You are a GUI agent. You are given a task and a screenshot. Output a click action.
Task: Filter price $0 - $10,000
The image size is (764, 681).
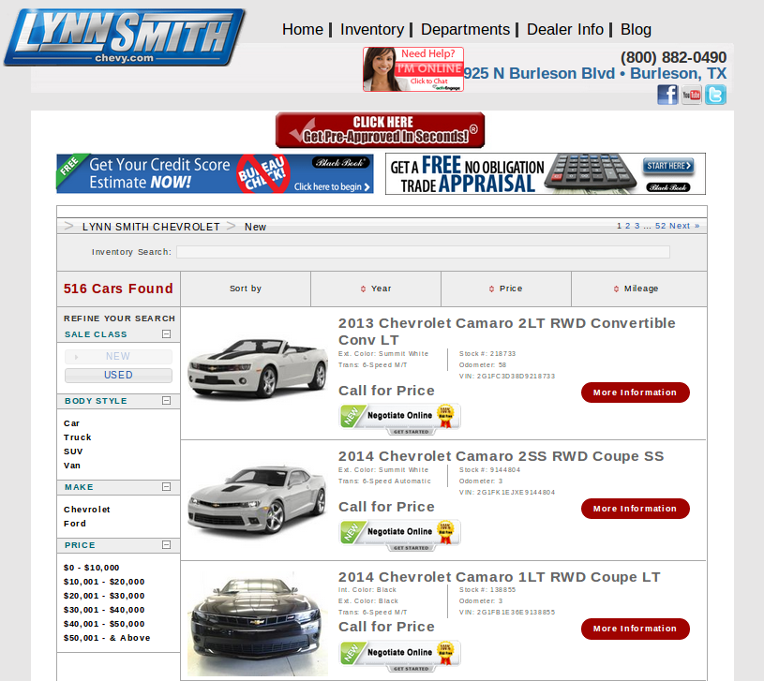(91, 568)
